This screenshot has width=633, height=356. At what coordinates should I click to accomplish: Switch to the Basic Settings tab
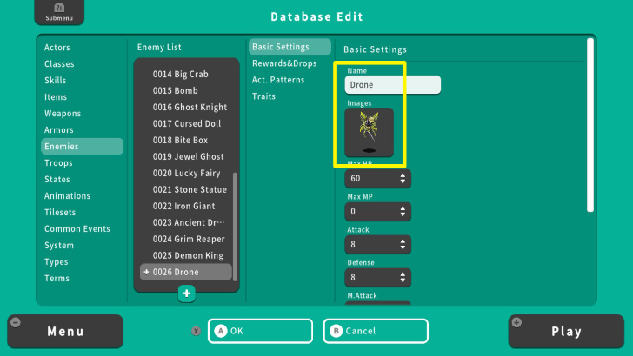coord(290,47)
